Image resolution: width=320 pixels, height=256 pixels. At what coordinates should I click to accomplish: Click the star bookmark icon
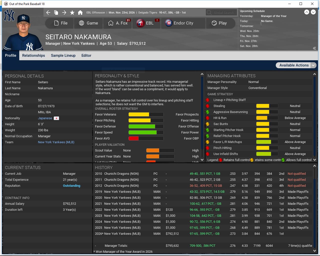(x=72, y=12)
